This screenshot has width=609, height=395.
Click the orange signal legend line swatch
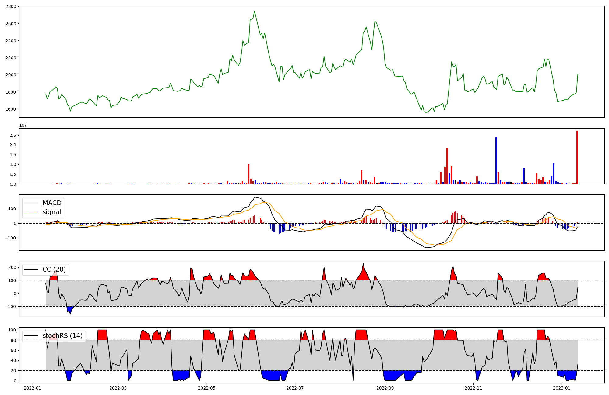point(31,212)
